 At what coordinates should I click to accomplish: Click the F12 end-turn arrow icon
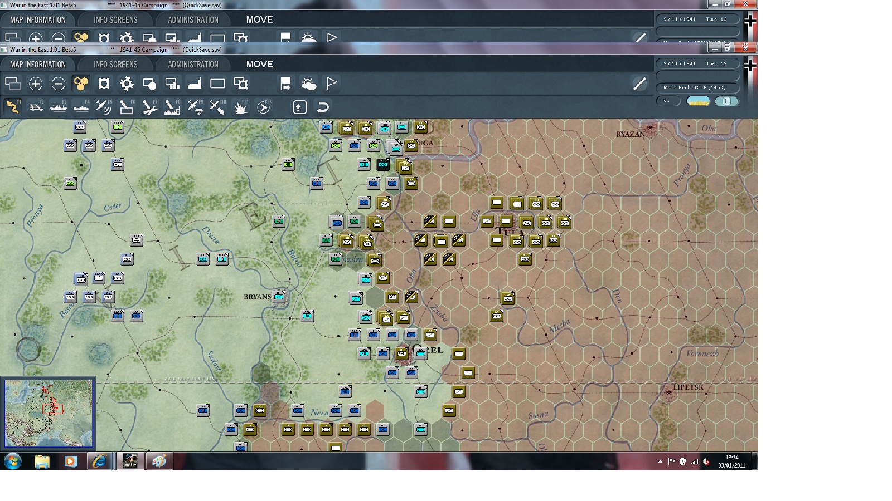[263, 106]
